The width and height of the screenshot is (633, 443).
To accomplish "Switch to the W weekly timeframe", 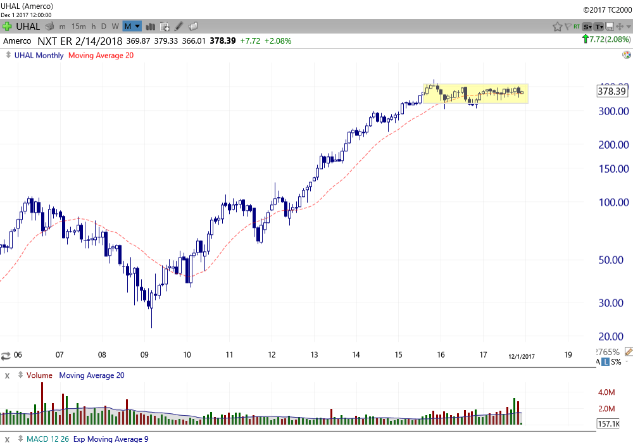I will click(115, 26).
